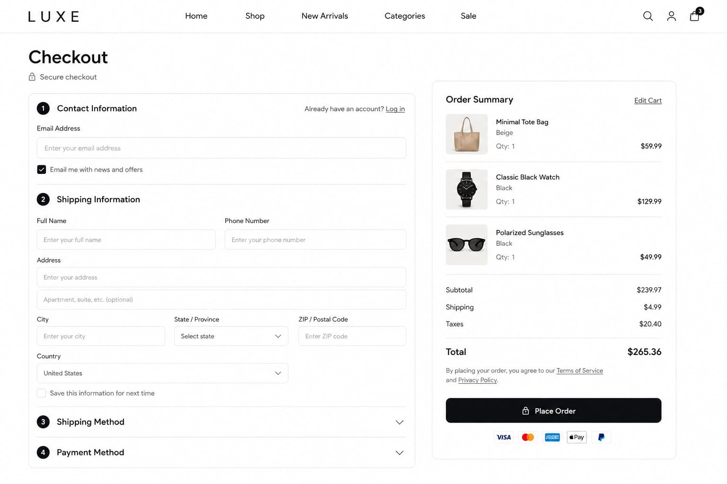Image resolution: width=727 pixels, height=484 pixels.
Task: Click the LUXE logo
Action: (x=53, y=17)
